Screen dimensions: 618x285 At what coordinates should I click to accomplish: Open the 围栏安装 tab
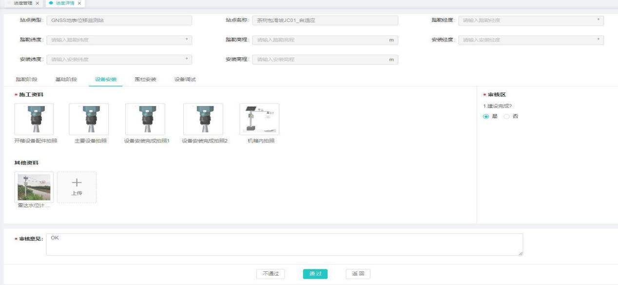[145, 79]
